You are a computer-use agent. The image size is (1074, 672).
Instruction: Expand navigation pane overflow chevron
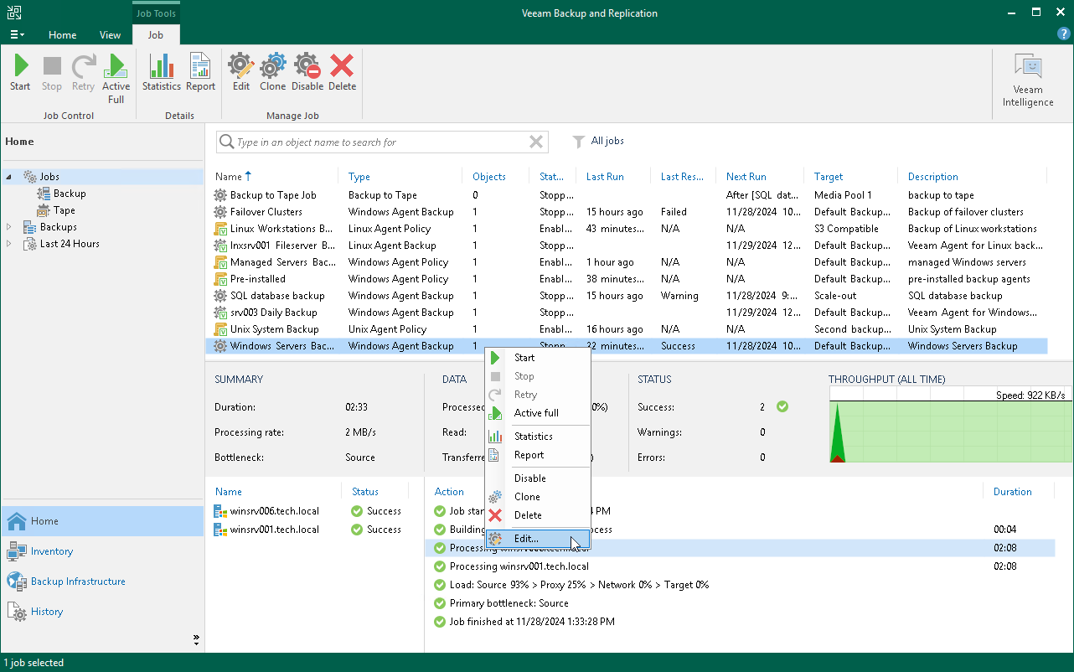(196, 640)
